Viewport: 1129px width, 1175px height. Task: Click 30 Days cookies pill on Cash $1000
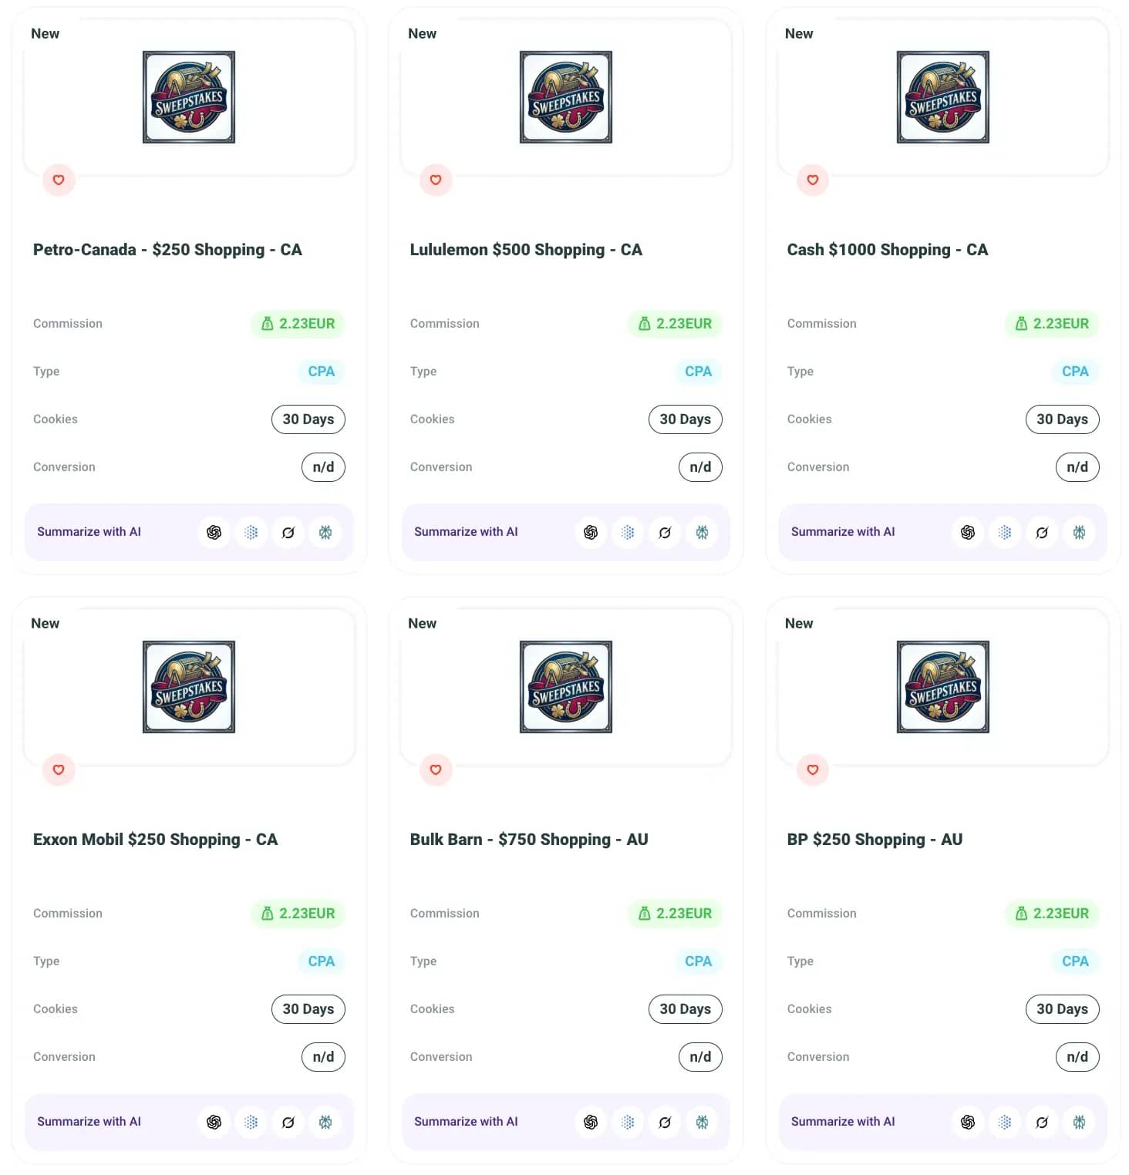(x=1063, y=419)
